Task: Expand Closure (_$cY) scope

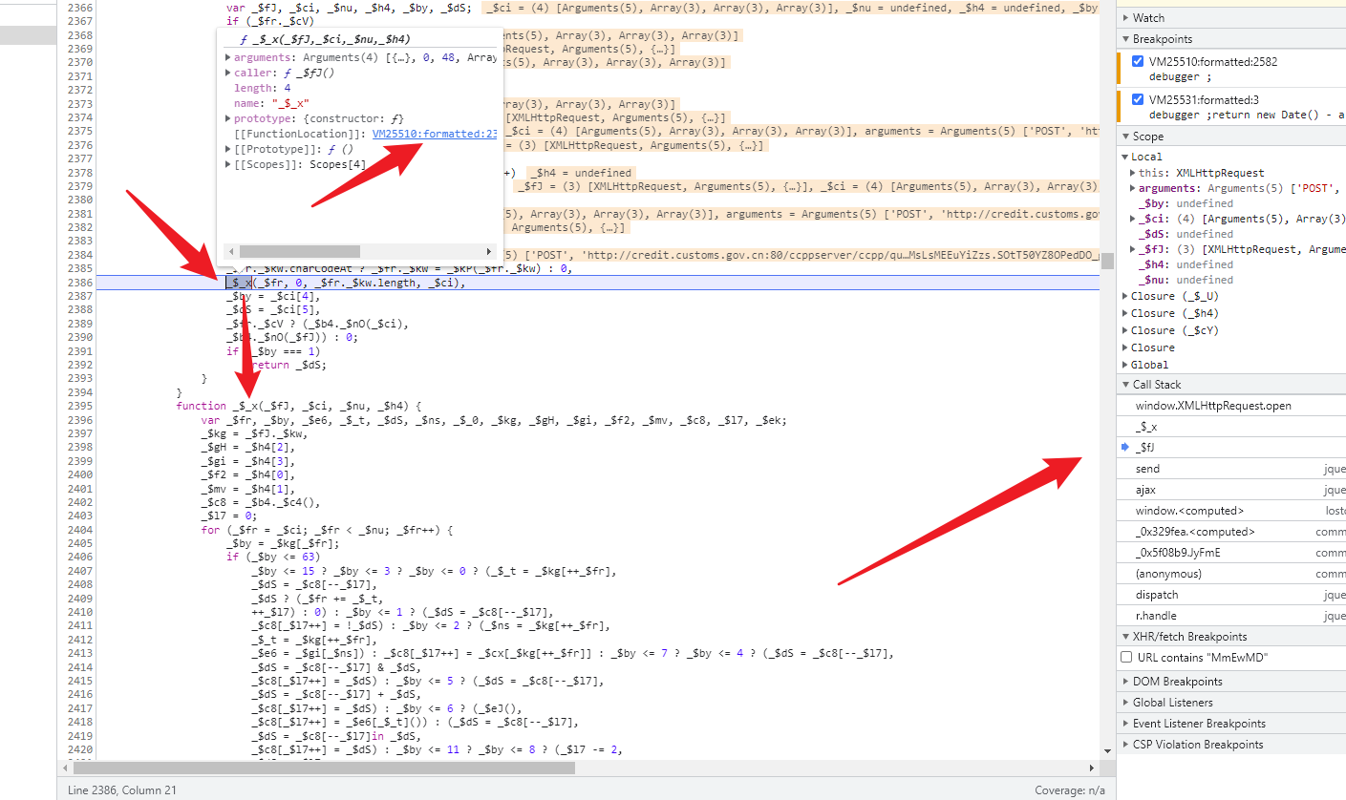Action: [x=1124, y=330]
